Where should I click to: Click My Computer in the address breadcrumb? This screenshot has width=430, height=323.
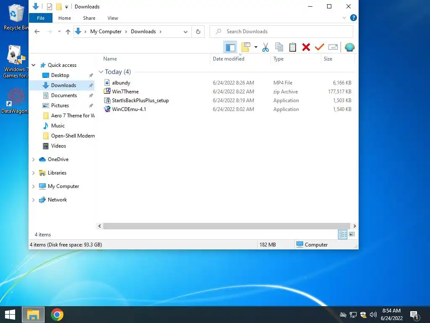tap(106, 32)
